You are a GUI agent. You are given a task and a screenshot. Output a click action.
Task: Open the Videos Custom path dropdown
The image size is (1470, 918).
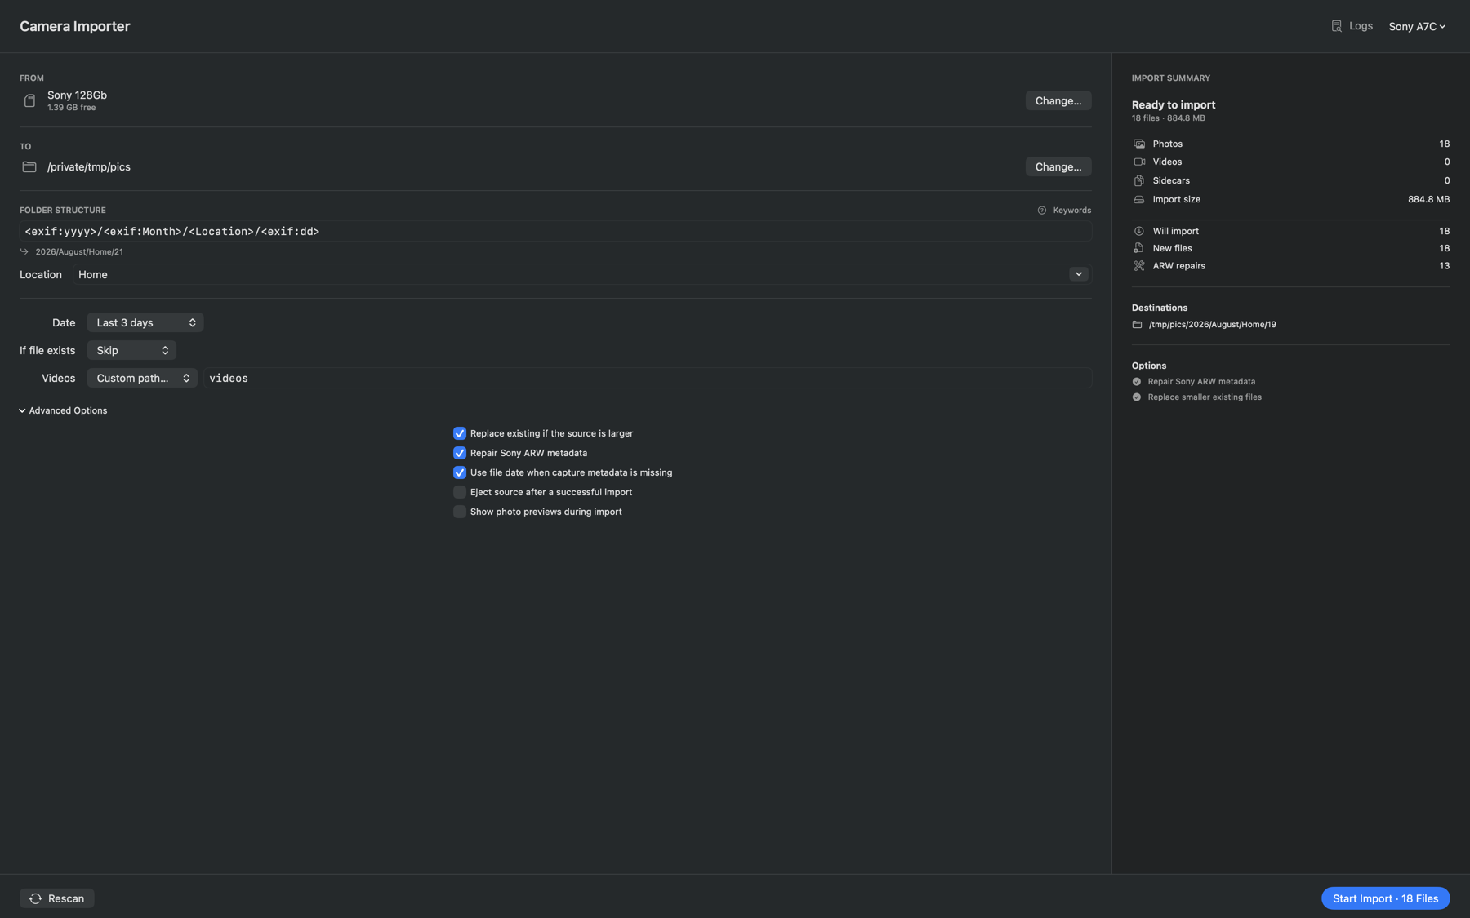click(142, 378)
